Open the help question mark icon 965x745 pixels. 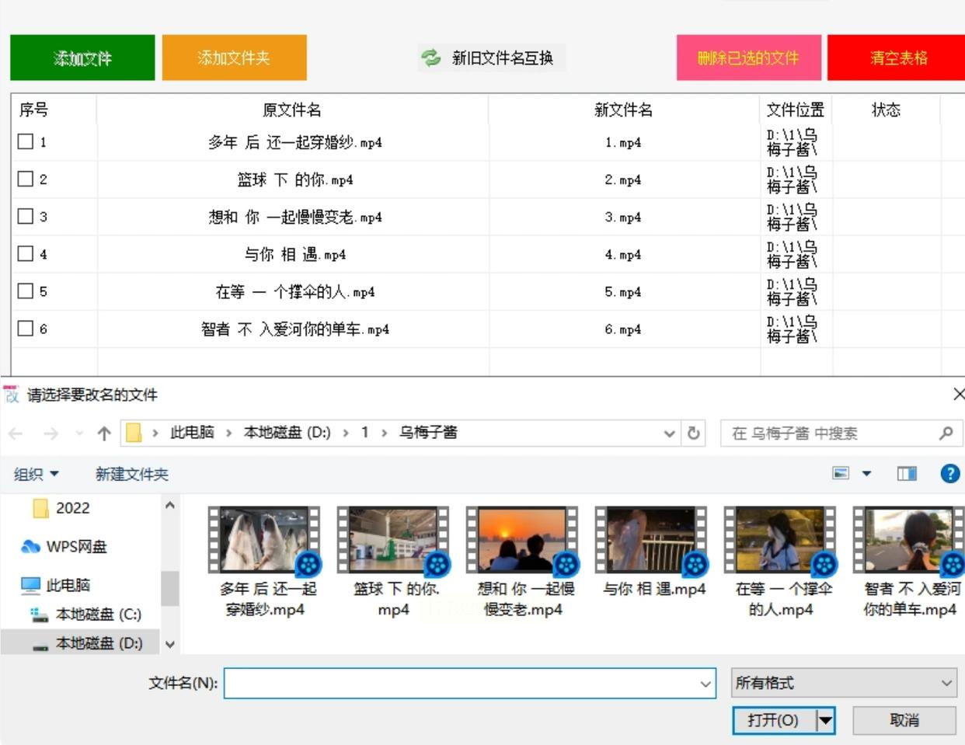[x=949, y=473]
